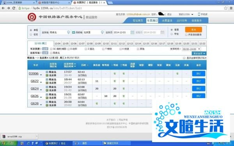This screenshot has width=234, height=146.
Task: Book the G622 train
Action: click(x=199, y=81)
